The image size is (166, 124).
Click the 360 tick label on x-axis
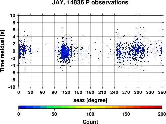[x=162, y=92]
